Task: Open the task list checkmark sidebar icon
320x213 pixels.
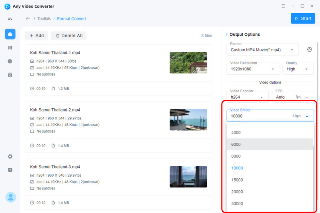Action: tap(10, 75)
